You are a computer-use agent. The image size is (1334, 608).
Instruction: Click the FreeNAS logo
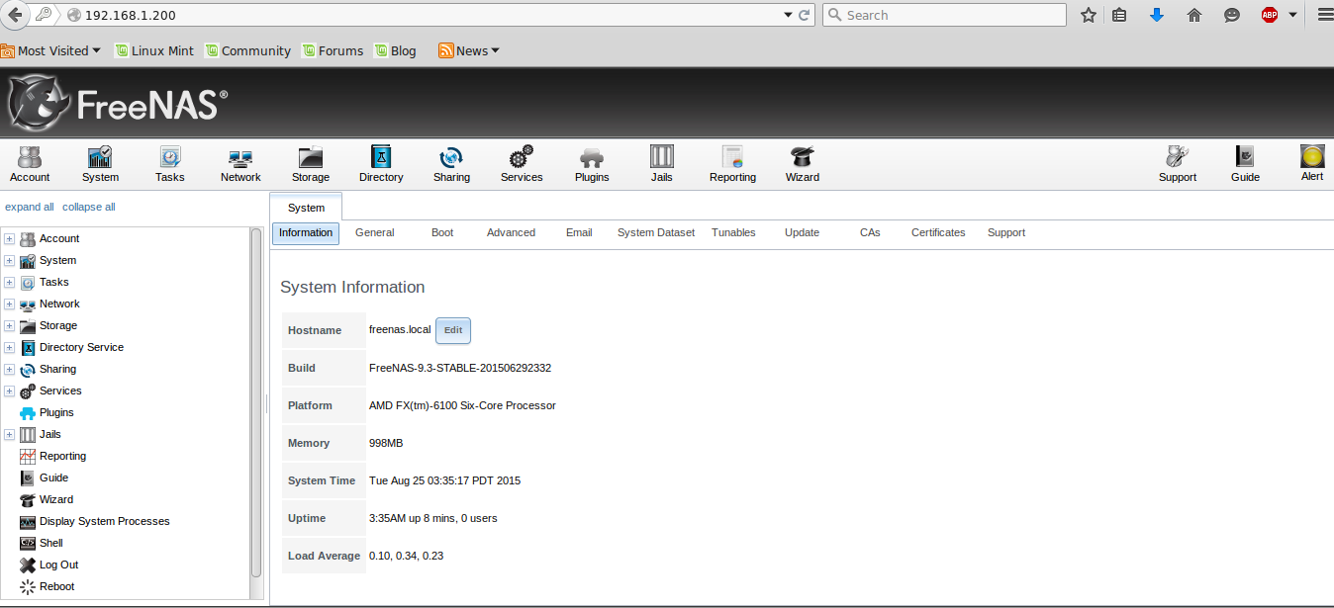(118, 103)
